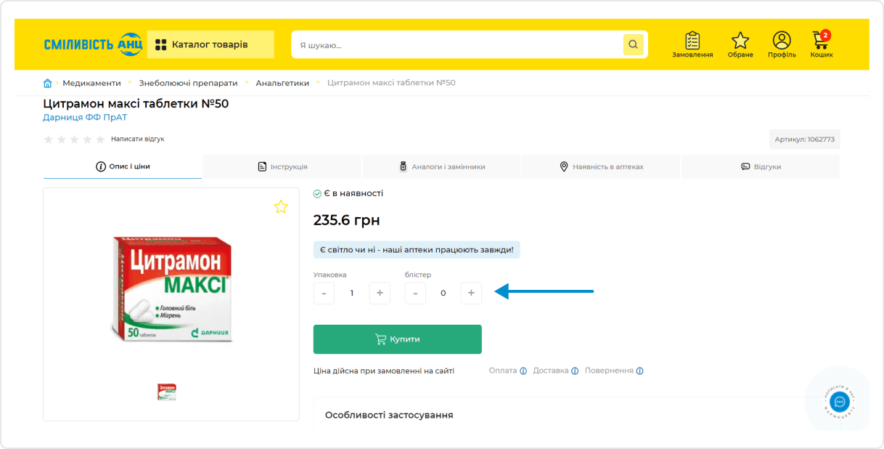884x449 pixels.
Task: Click the search input field
Action: [x=450, y=44]
